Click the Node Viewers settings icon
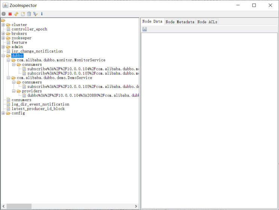This screenshot has width=279, height=210. click(x=35, y=14)
